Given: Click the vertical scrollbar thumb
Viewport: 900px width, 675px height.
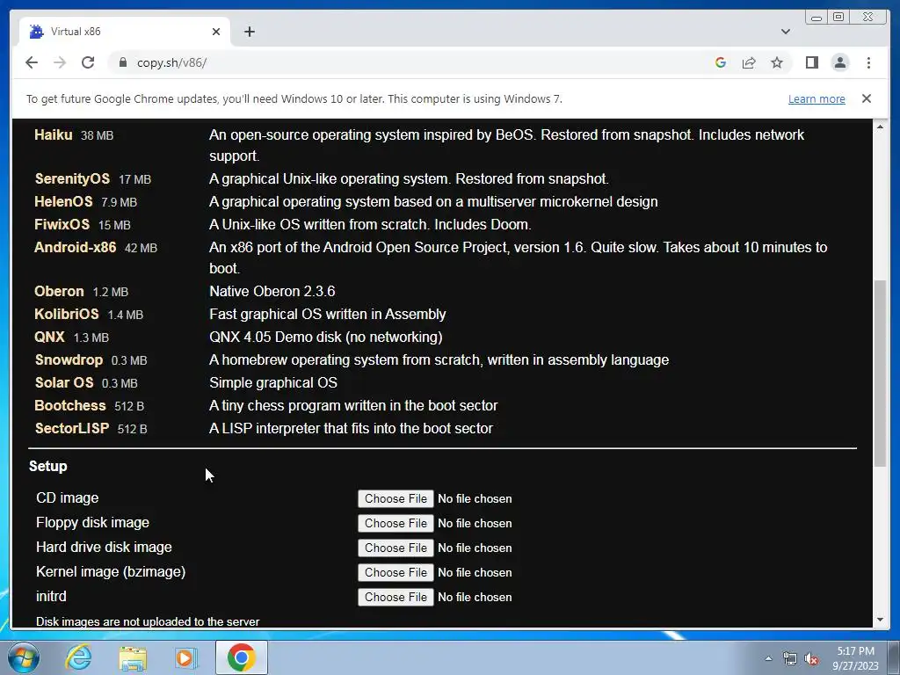Looking at the screenshot, I should click(x=880, y=373).
